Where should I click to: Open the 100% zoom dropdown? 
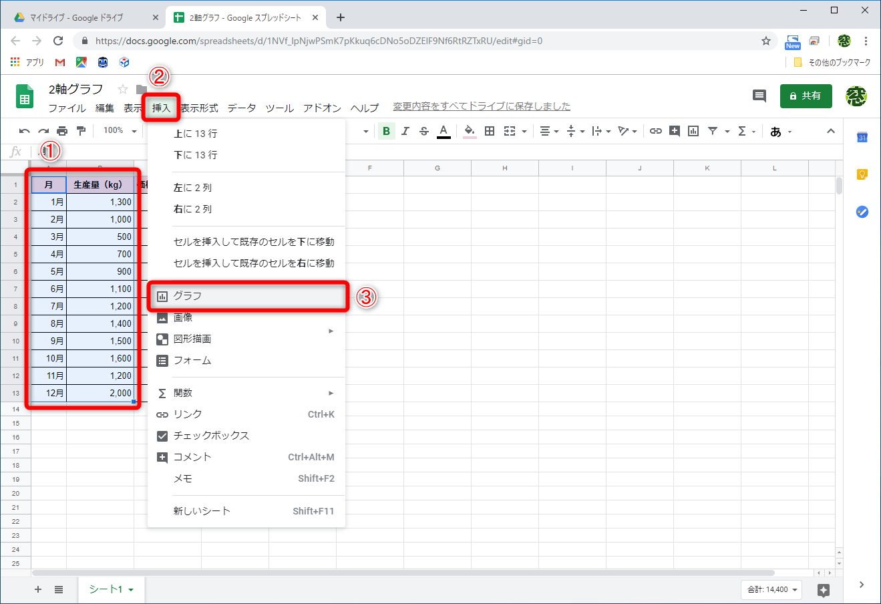[120, 131]
